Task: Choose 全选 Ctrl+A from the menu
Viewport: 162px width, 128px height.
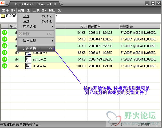Action: [36, 16]
